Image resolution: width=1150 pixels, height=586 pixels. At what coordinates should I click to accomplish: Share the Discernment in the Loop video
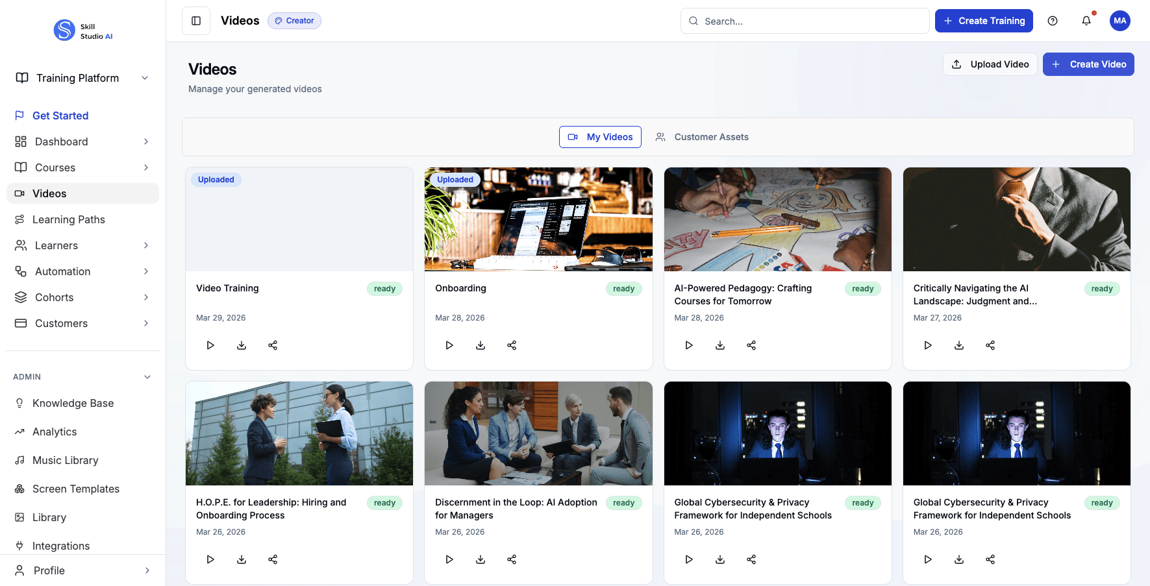click(512, 559)
